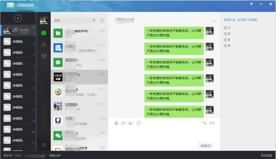Viewport: 276px width, 159px height.
Task: Click the sender avatar on the first message
Action: (x=210, y=31)
